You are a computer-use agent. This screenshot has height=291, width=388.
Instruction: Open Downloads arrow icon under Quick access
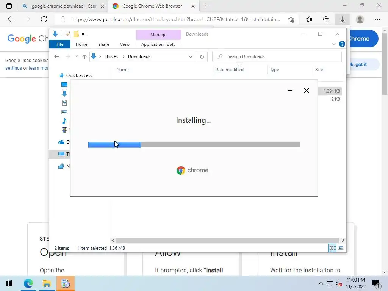pyautogui.click(x=64, y=94)
